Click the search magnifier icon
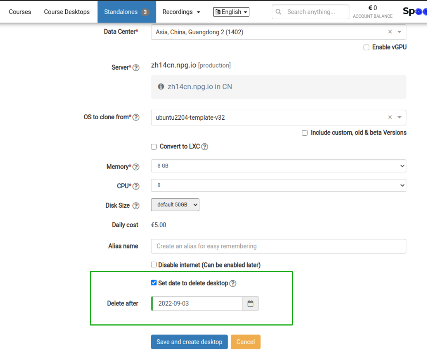Screen dimensions: 427x362 (278, 12)
